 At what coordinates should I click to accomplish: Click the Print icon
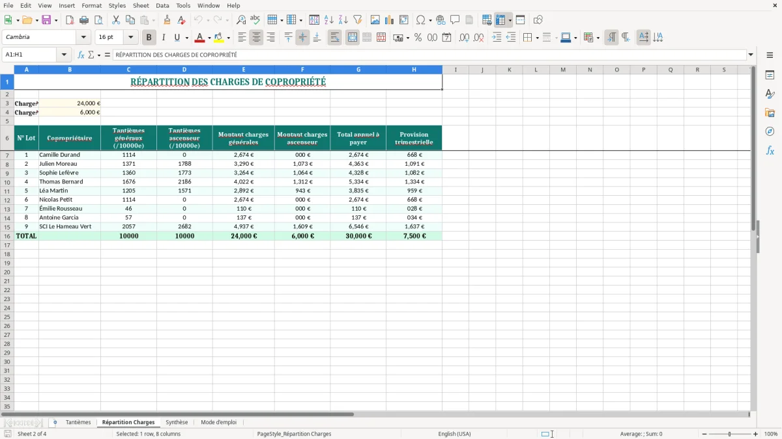[84, 20]
